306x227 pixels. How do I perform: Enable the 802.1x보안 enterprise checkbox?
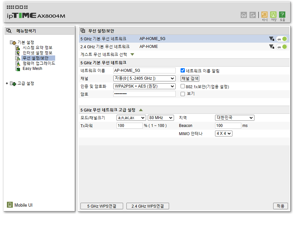tap(183, 86)
